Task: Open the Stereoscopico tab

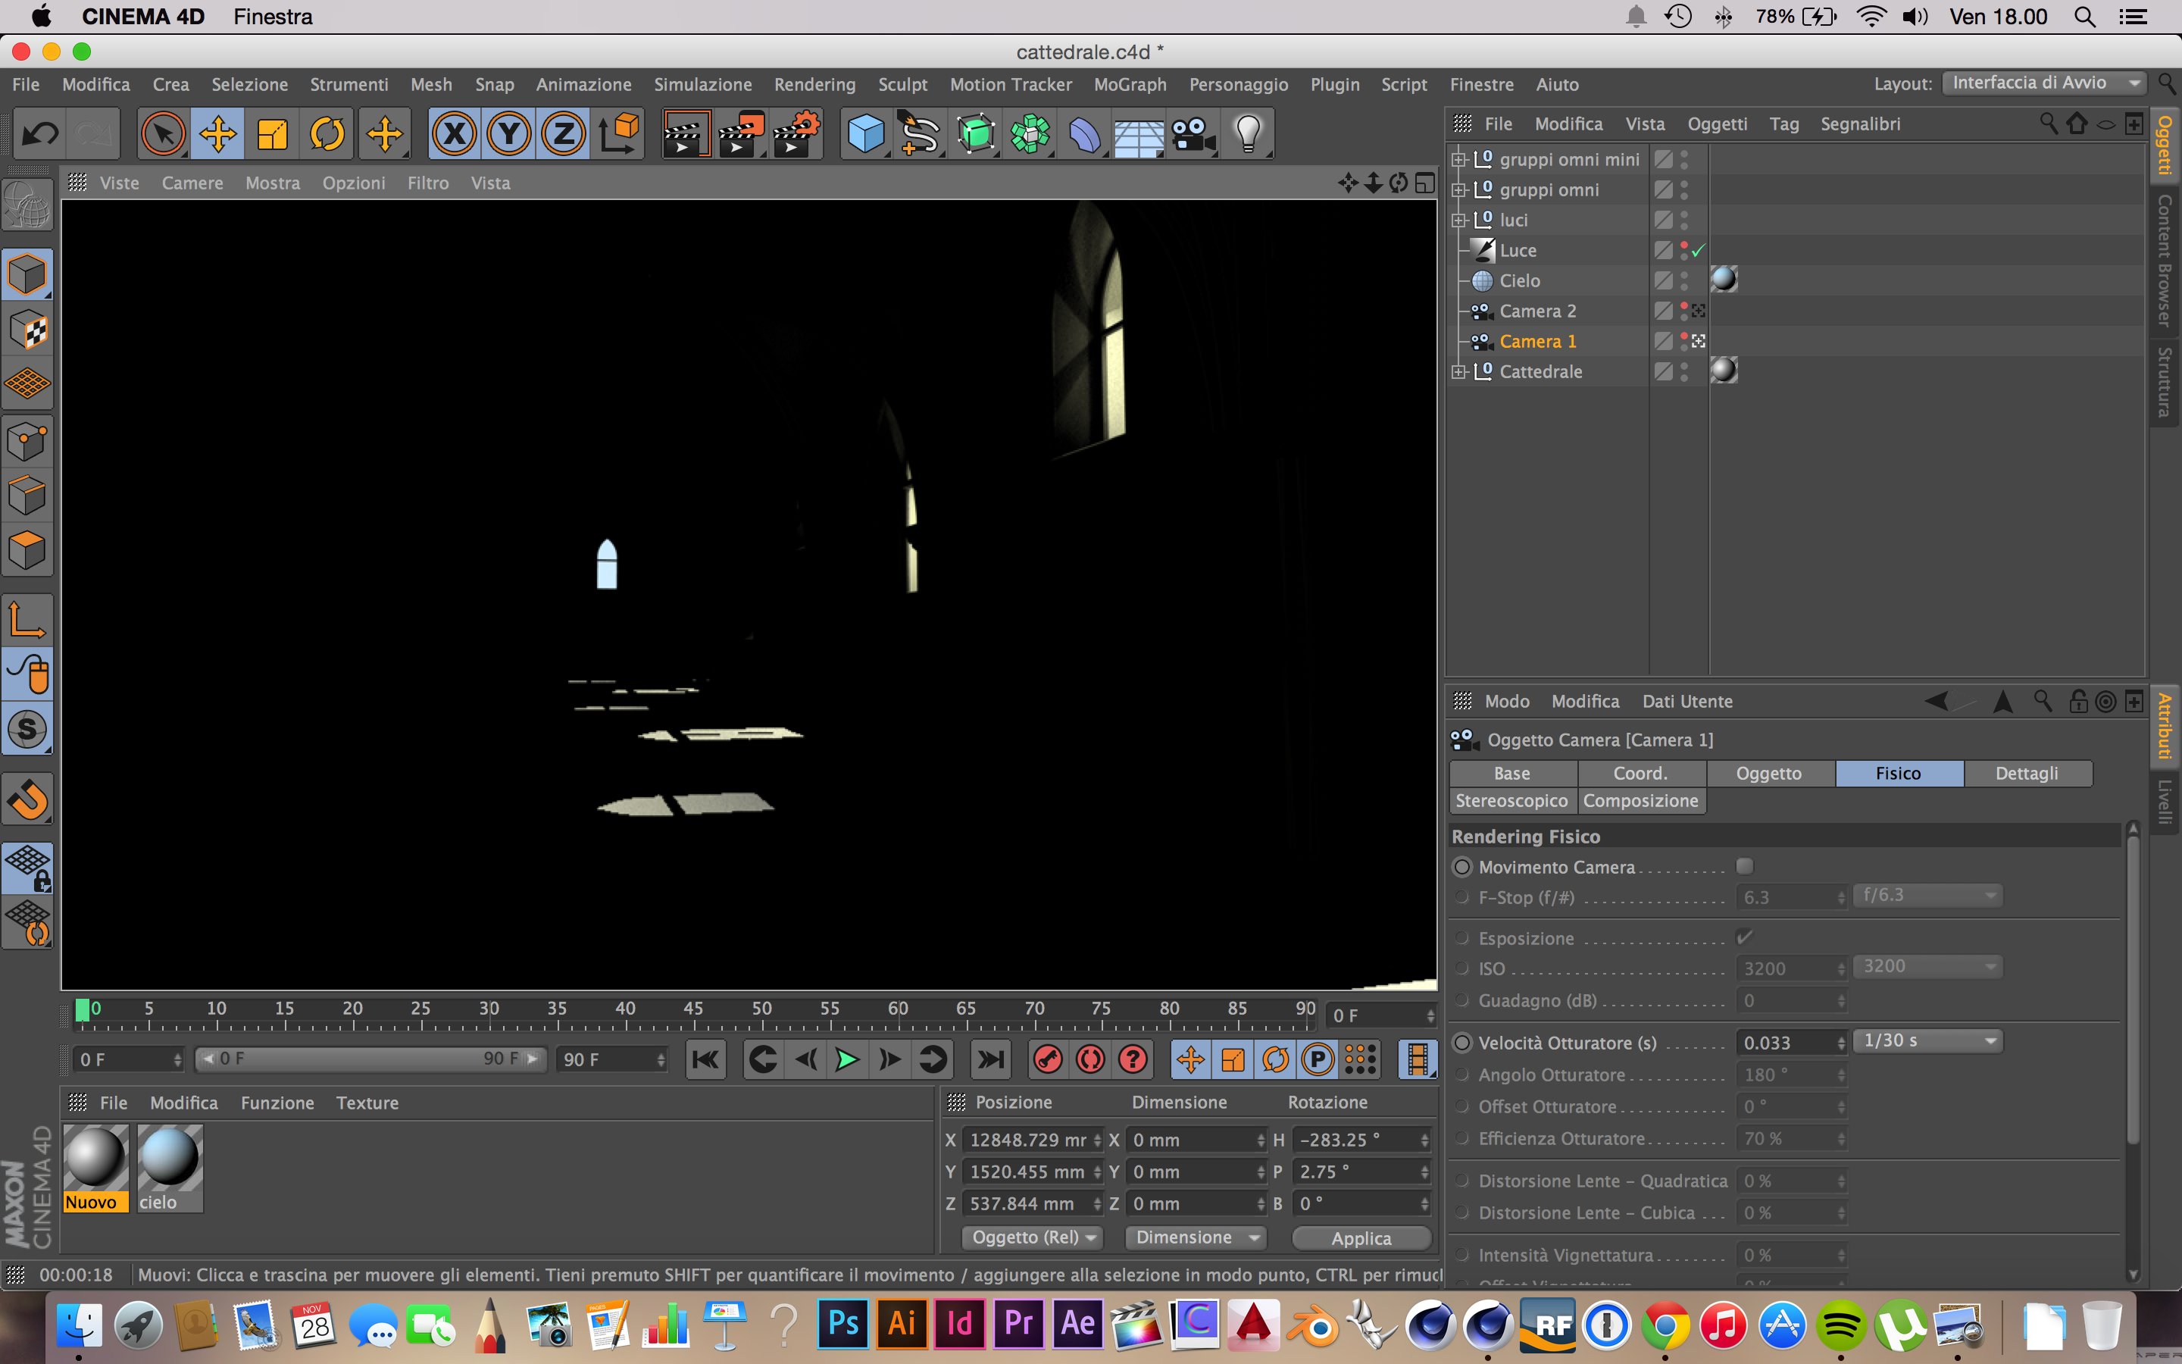Action: [1512, 801]
